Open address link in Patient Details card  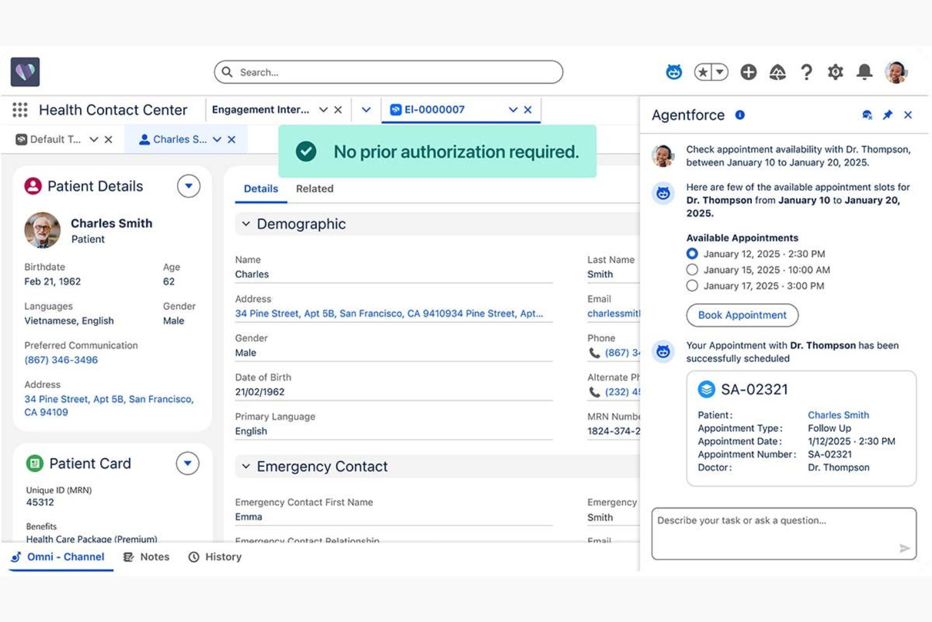109,405
